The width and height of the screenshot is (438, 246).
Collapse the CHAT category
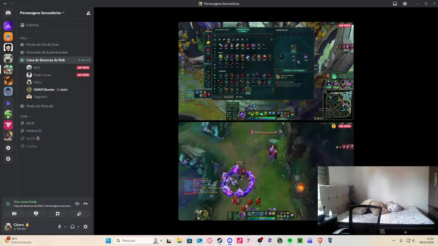pyautogui.click(x=26, y=117)
